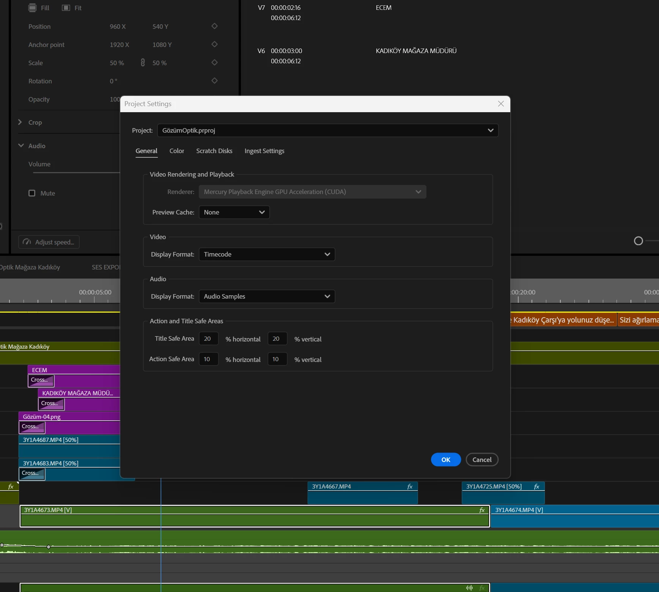The width and height of the screenshot is (659, 592).
Task: Close the Project Settings dialog
Action: pyautogui.click(x=501, y=104)
